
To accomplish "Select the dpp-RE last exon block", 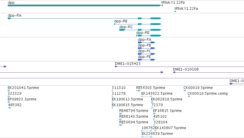I will tap(156, 36).
